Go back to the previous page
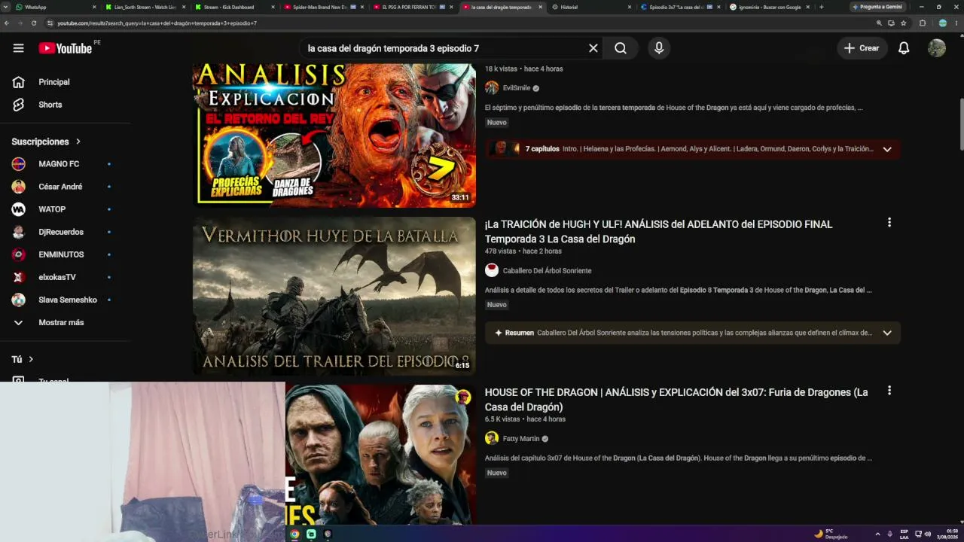The height and width of the screenshot is (542, 964). point(7,23)
